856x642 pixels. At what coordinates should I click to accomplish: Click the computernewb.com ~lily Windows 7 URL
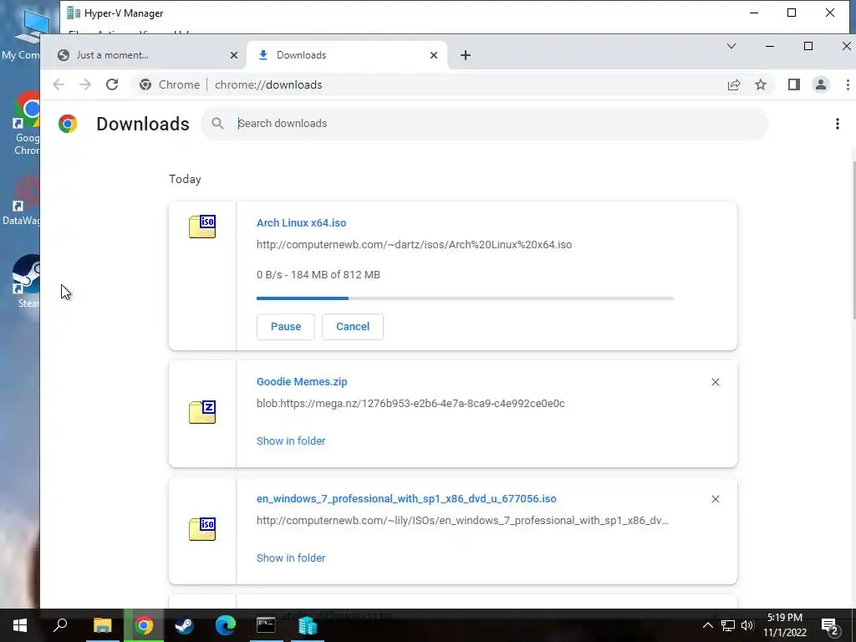462,520
